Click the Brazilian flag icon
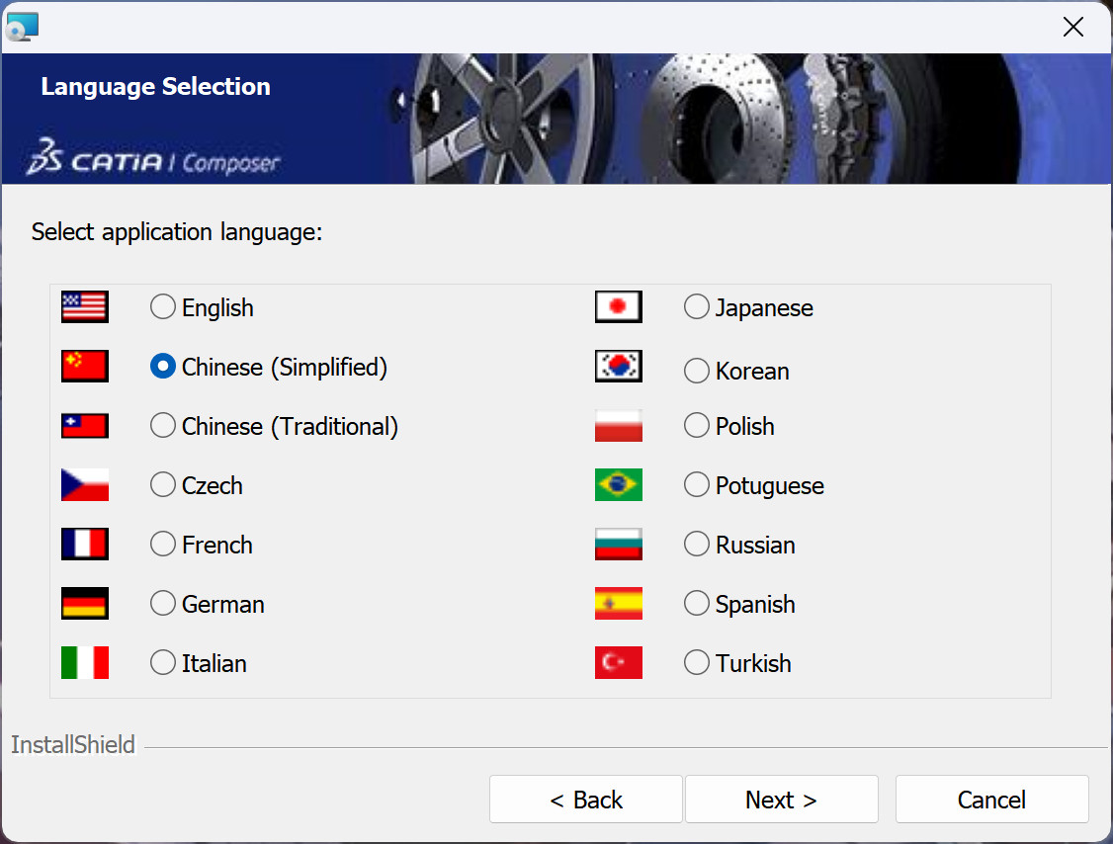 [618, 485]
